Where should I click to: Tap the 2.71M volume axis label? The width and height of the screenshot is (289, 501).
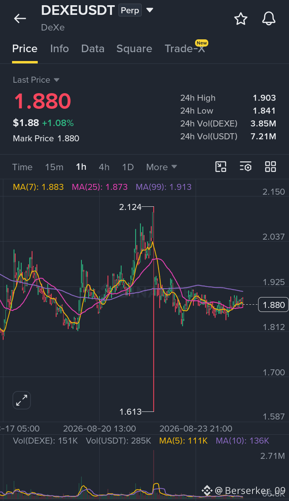click(273, 456)
